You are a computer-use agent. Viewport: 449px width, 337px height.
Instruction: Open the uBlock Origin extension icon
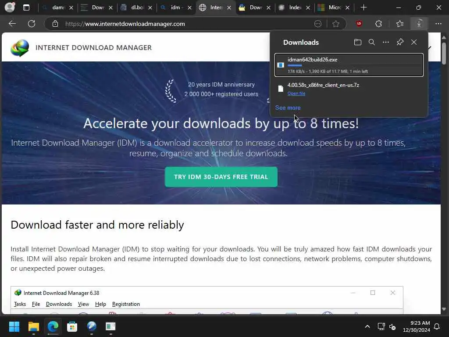tap(359, 24)
